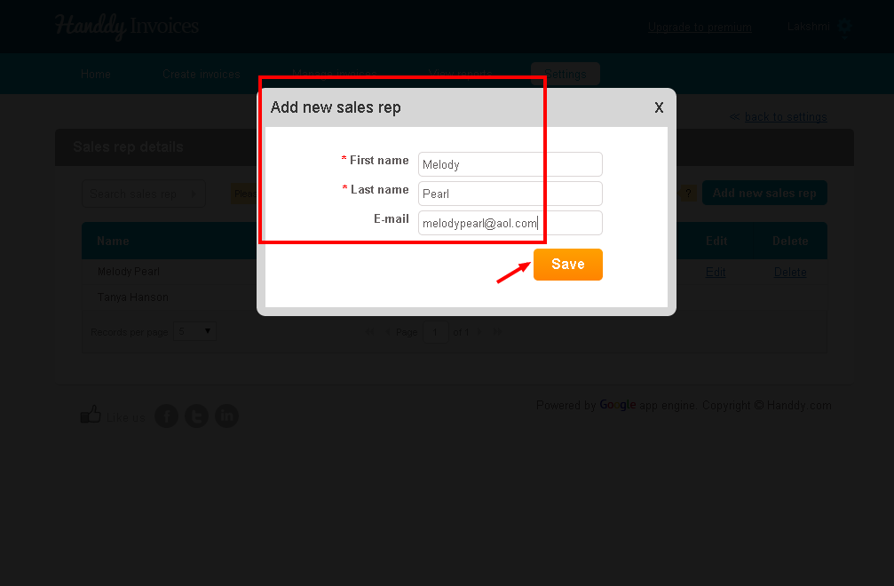The height and width of the screenshot is (586, 894).
Task: Open the Create invoices tab
Action: click(202, 74)
